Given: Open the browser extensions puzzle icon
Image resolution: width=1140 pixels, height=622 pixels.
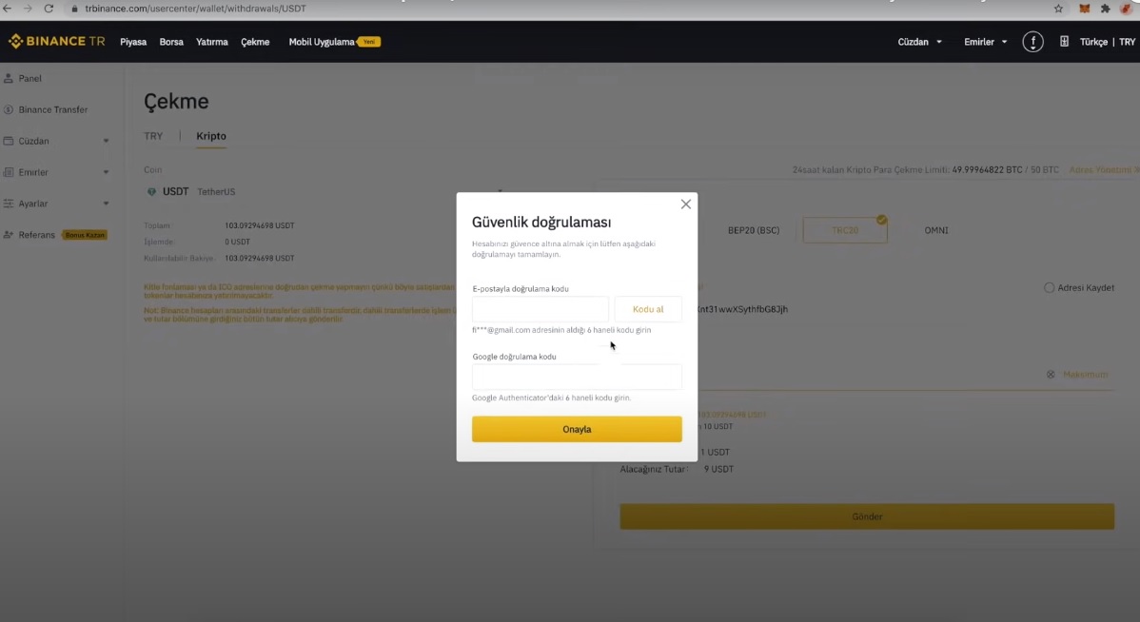Looking at the screenshot, I should (x=1105, y=9).
